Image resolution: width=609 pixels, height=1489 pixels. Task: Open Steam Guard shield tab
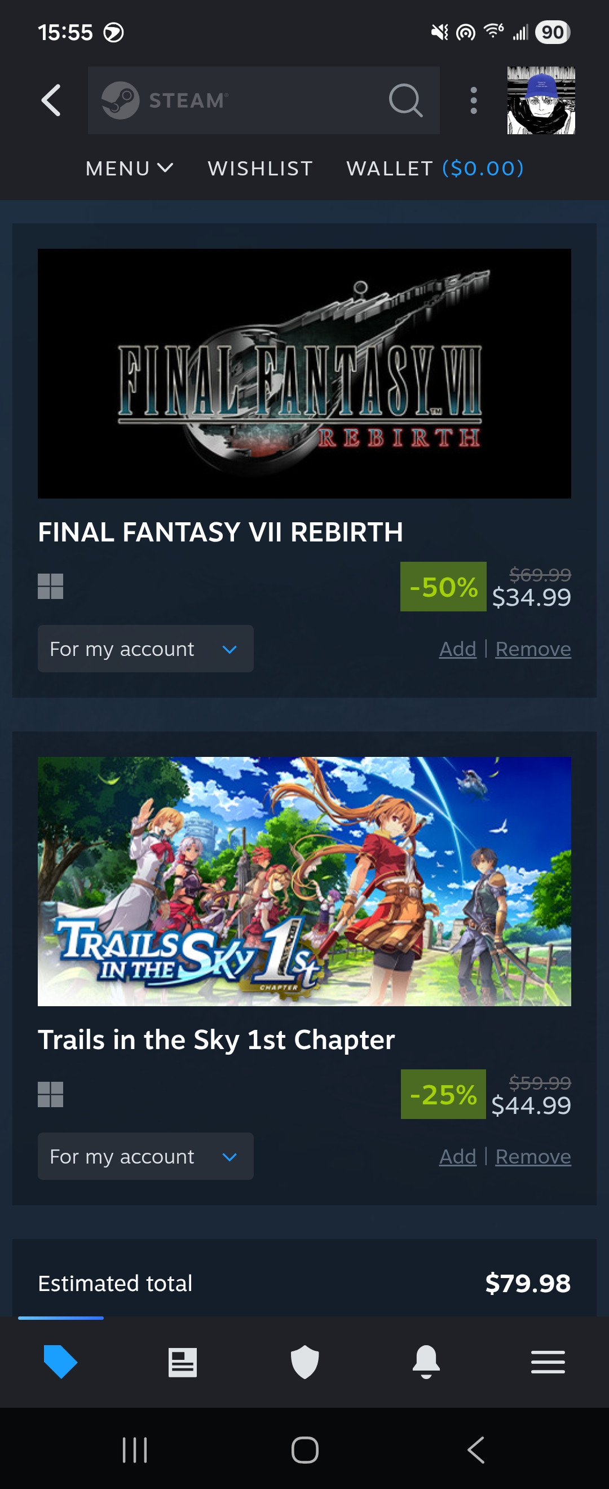pyautogui.click(x=304, y=1363)
